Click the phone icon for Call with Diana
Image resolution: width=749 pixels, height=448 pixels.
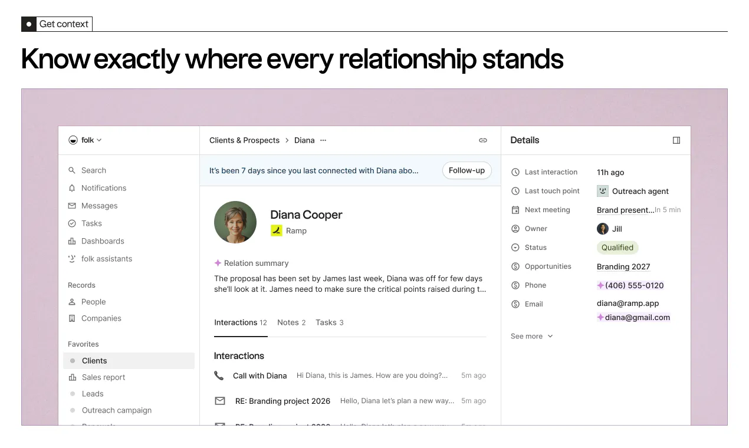tap(219, 375)
